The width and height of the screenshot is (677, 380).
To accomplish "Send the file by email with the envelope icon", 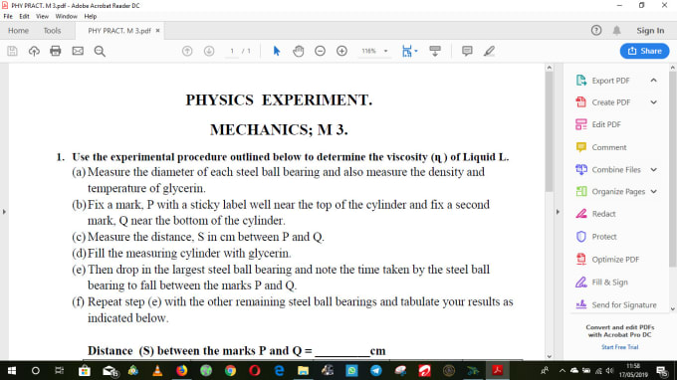I will click(x=78, y=51).
